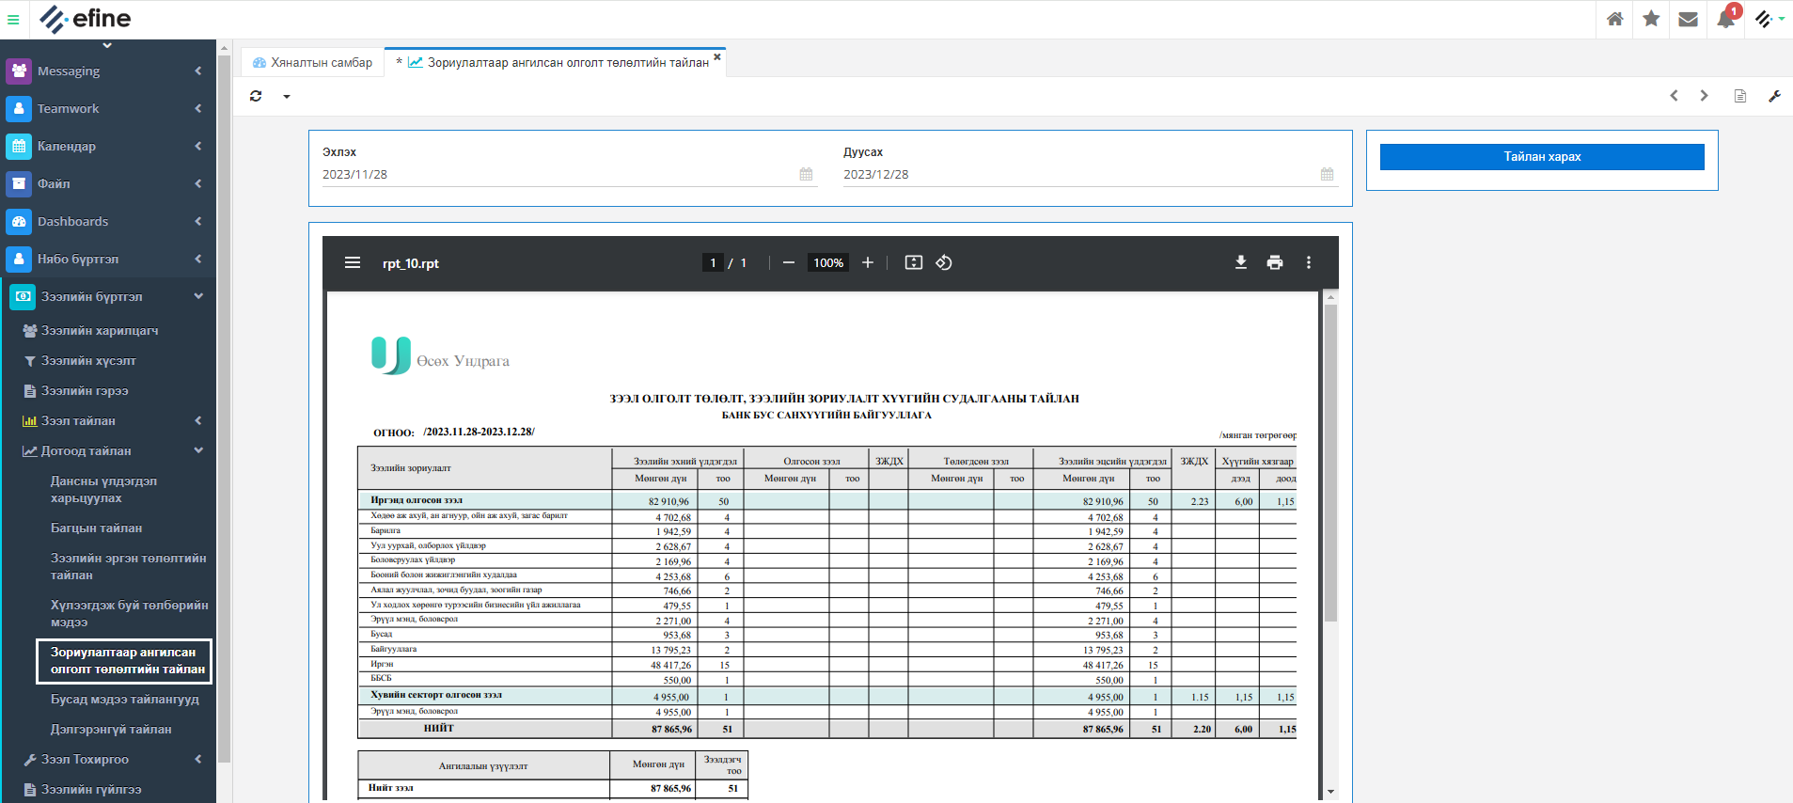Click the 100% zoom level field
The image size is (1793, 803).
(828, 263)
